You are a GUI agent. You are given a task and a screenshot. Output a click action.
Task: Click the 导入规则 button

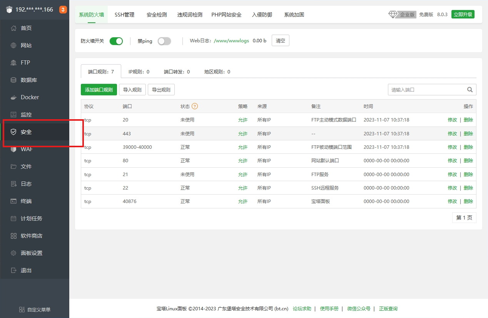pyautogui.click(x=132, y=90)
